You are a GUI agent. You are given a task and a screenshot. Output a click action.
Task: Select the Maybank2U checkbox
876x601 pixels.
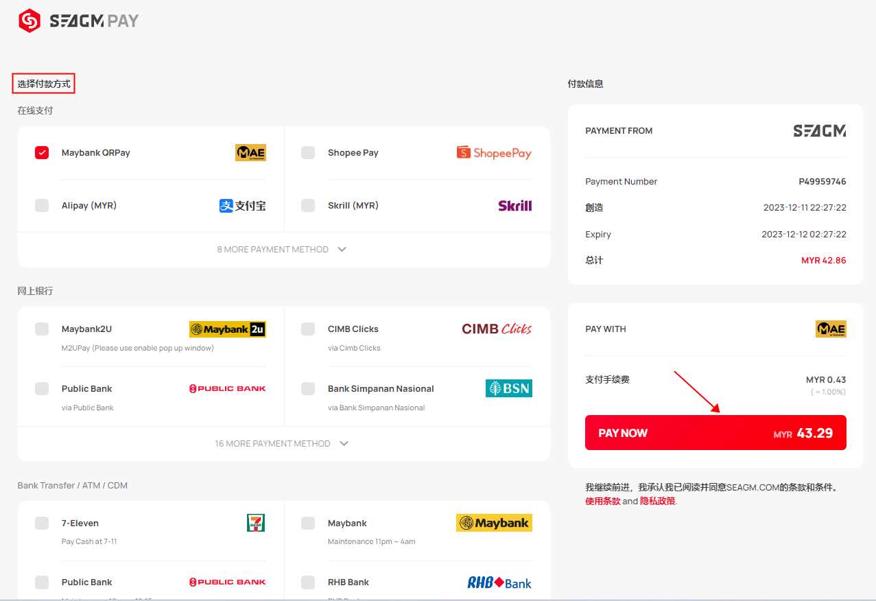point(42,329)
